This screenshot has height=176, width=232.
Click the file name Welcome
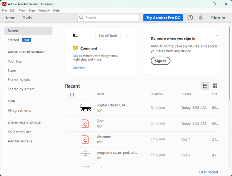pyautogui.click(x=104, y=137)
